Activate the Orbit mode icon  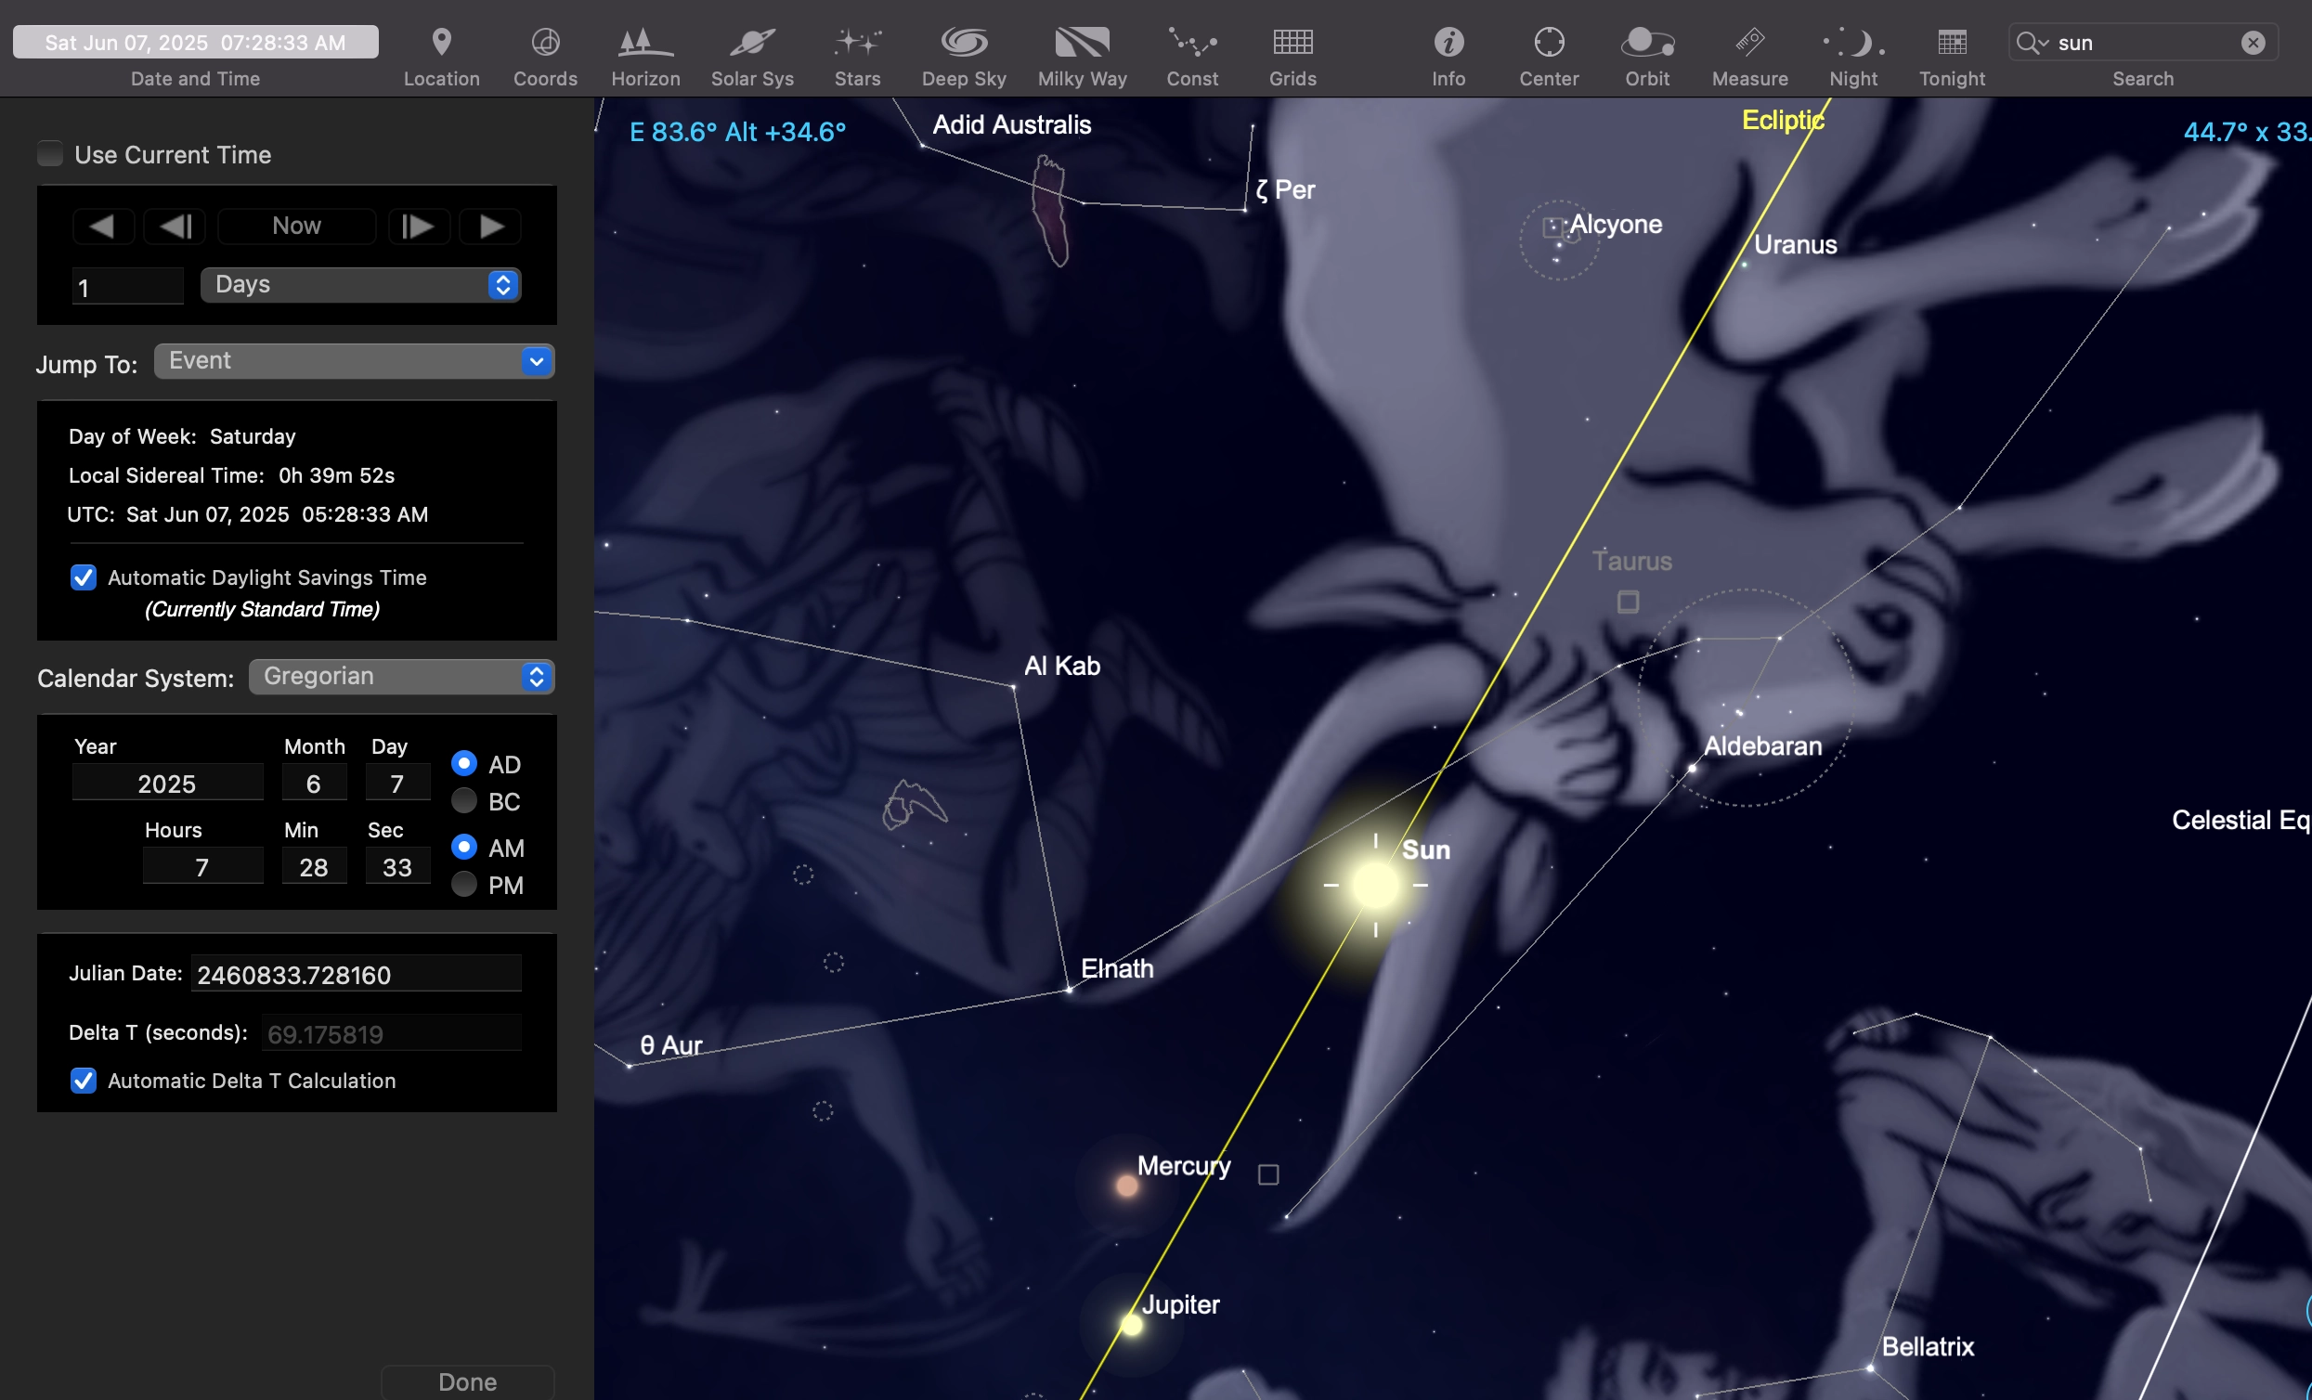tap(1647, 42)
